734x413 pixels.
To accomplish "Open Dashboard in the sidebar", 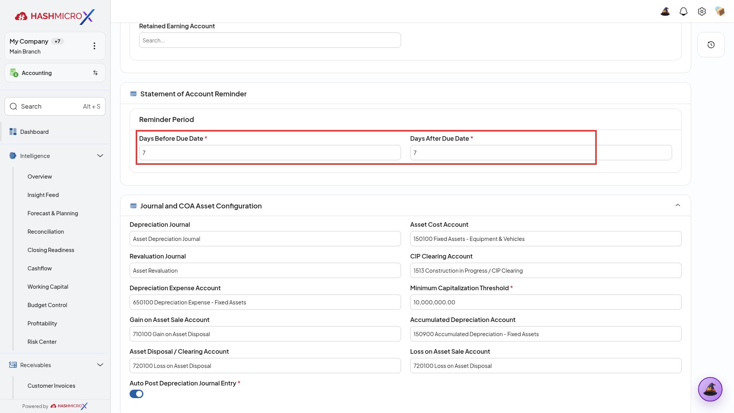I will pyautogui.click(x=55, y=132).
